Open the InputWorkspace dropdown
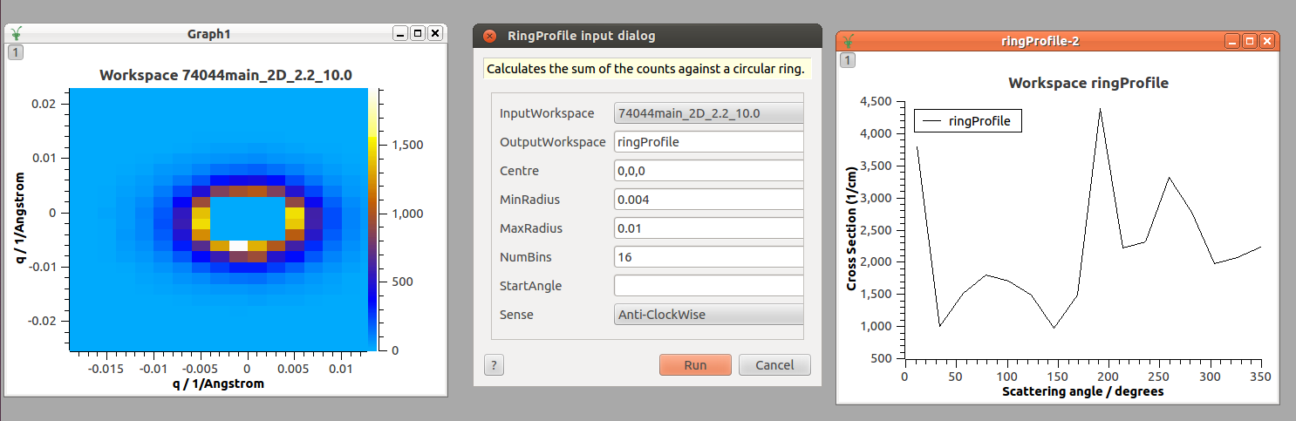This screenshot has height=421, width=1296. click(x=708, y=113)
